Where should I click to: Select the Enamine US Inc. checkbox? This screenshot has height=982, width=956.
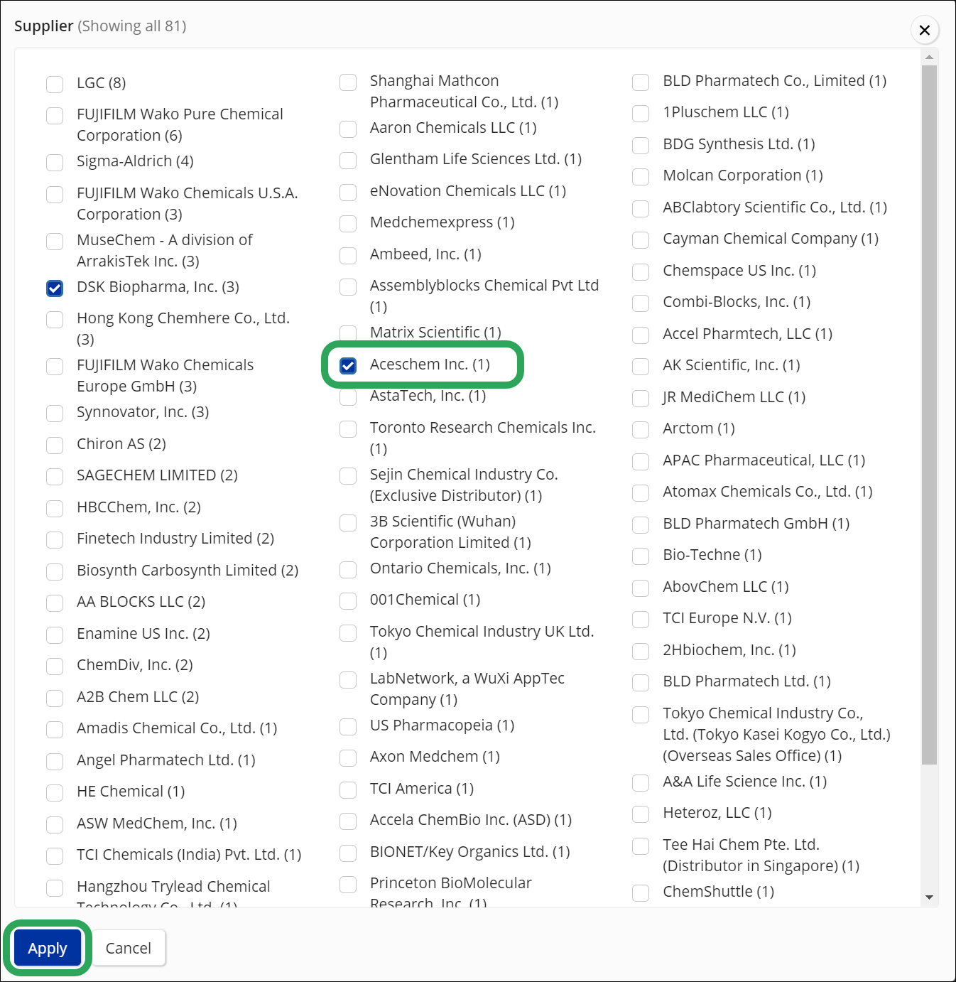tap(55, 635)
